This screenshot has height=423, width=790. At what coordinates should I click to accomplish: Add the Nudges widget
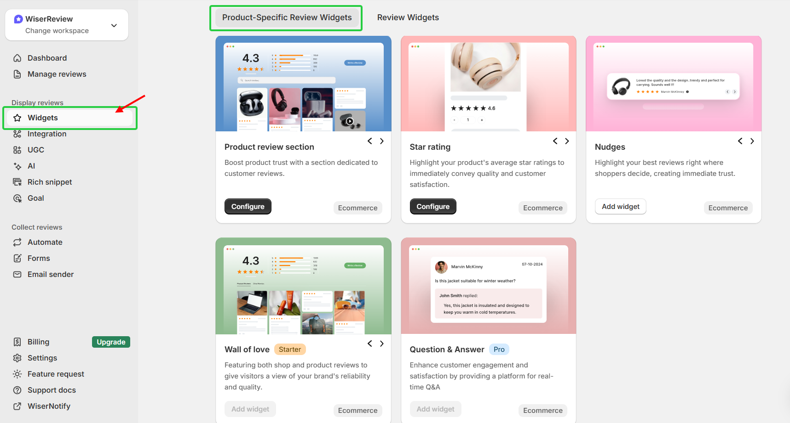coord(620,207)
